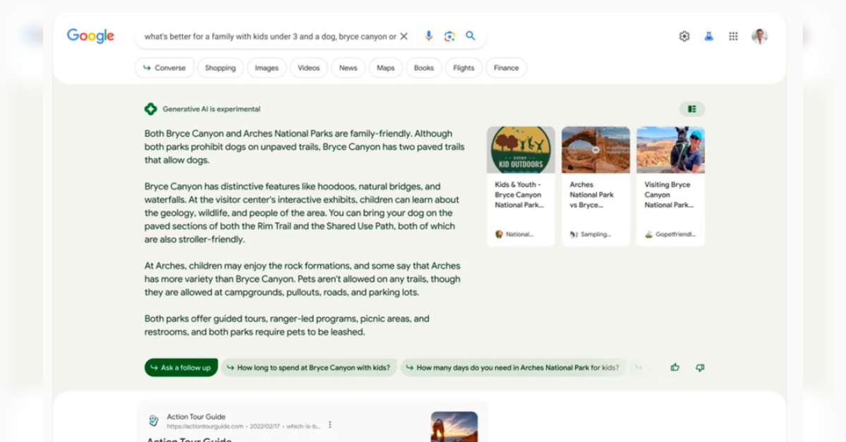Select the Maps filter tab
This screenshot has width=846, height=442.
(385, 68)
